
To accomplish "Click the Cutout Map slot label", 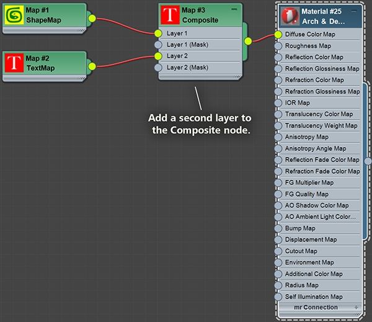I will (301, 251).
